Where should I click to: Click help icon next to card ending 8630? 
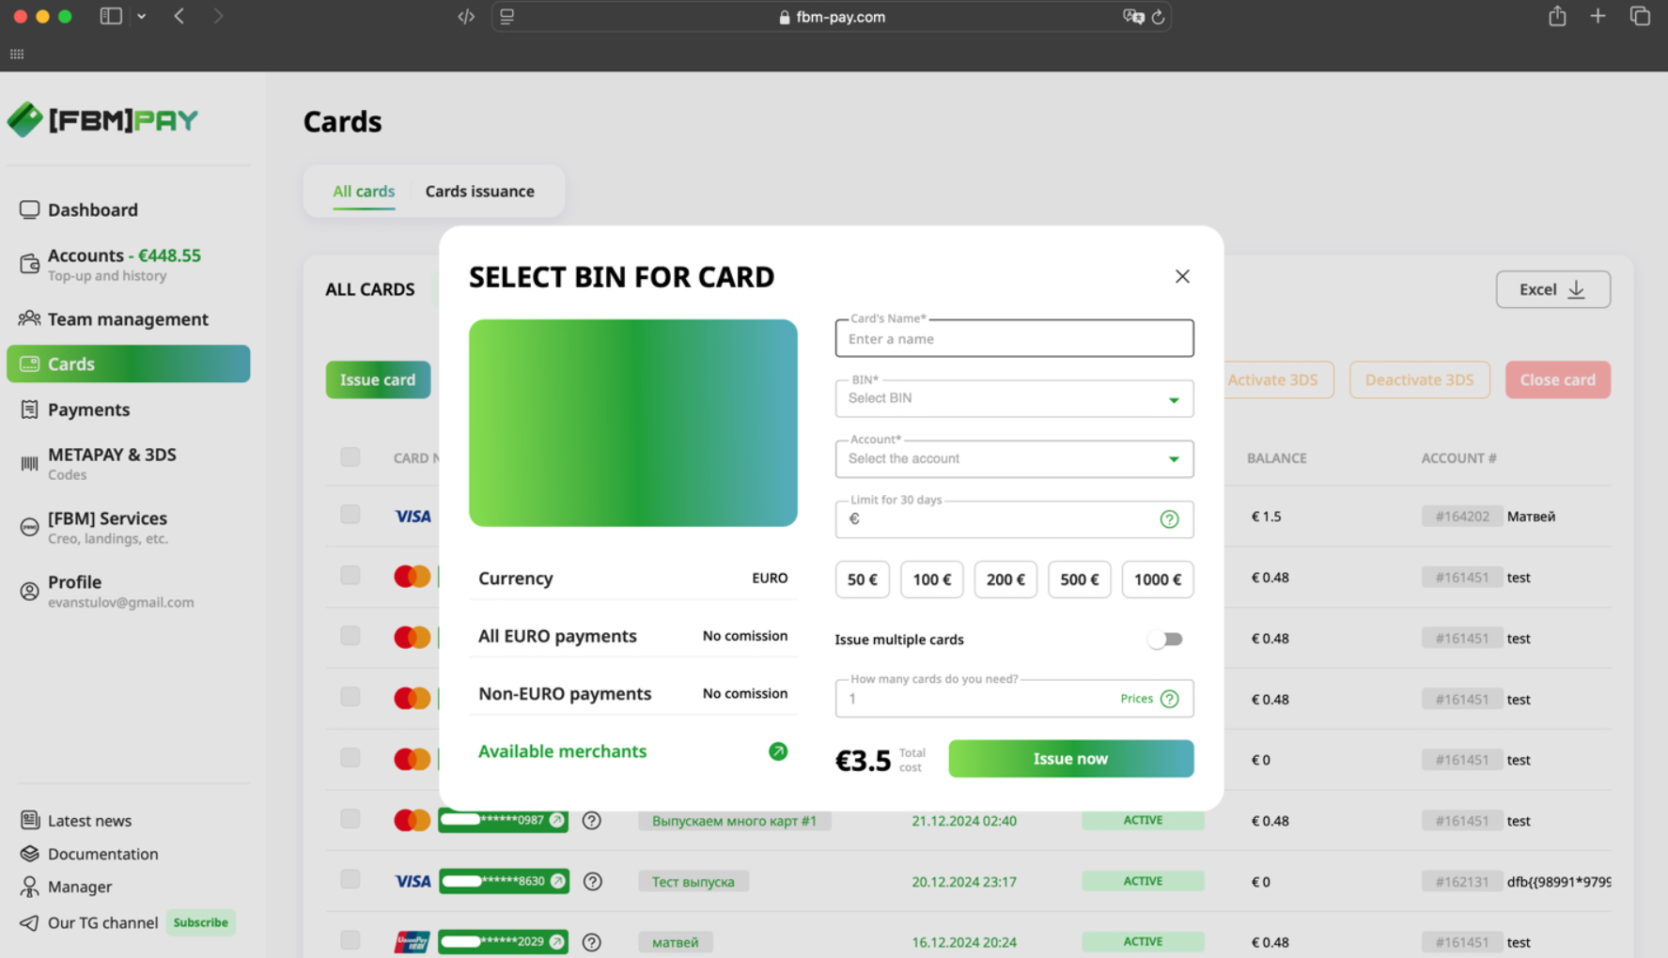point(592,881)
